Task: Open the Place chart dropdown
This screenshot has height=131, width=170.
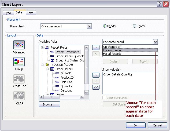Action: (x=90, y=26)
